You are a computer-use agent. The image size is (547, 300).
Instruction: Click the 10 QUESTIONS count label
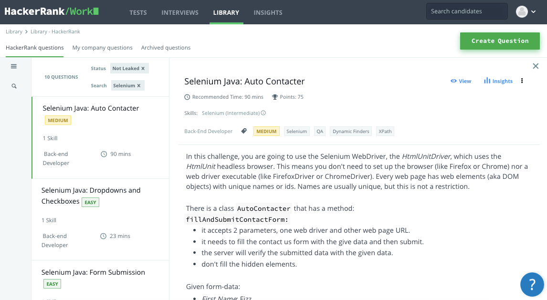coord(61,77)
